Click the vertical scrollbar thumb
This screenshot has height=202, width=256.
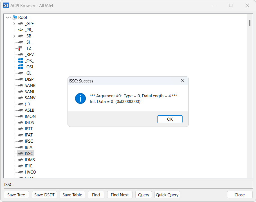pyautogui.click(x=250, y=23)
